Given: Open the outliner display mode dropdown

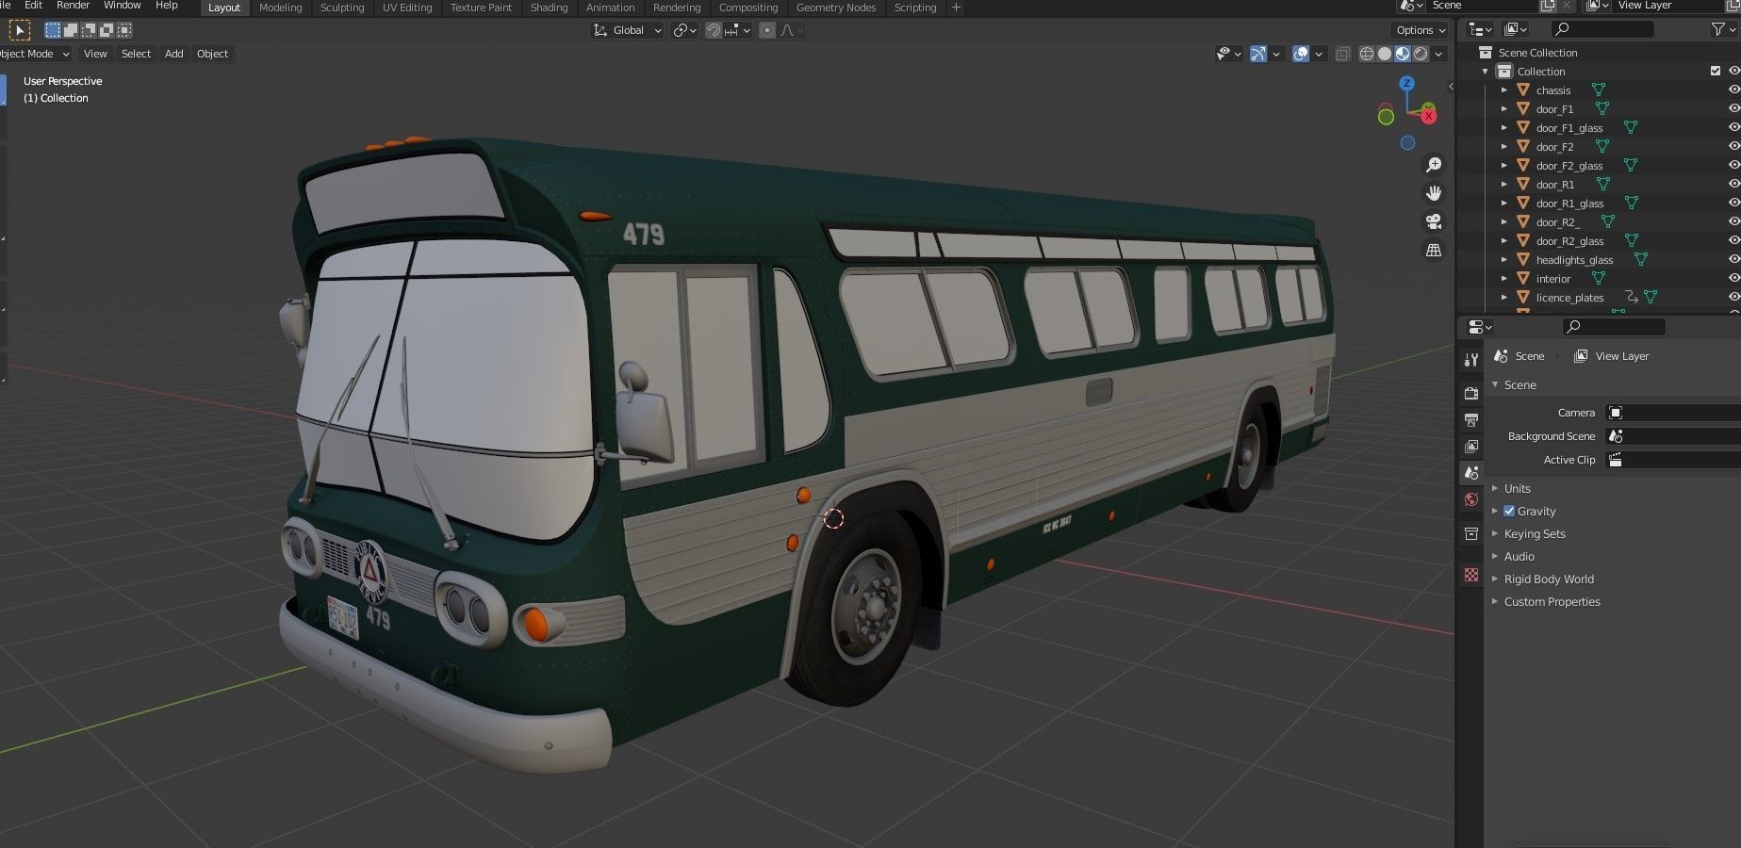Looking at the screenshot, I should (1481, 29).
